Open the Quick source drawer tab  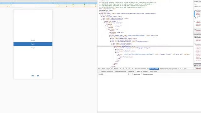[x=154, y=71]
